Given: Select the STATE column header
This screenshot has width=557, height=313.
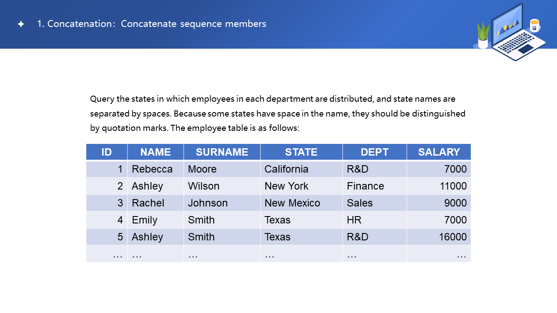Looking at the screenshot, I should tap(301, 152).
